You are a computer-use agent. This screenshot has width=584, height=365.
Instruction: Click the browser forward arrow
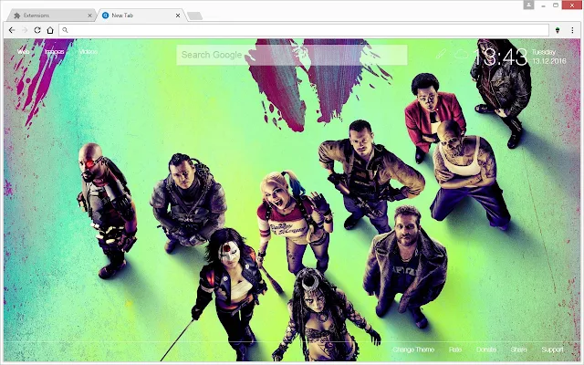[25, 30]
